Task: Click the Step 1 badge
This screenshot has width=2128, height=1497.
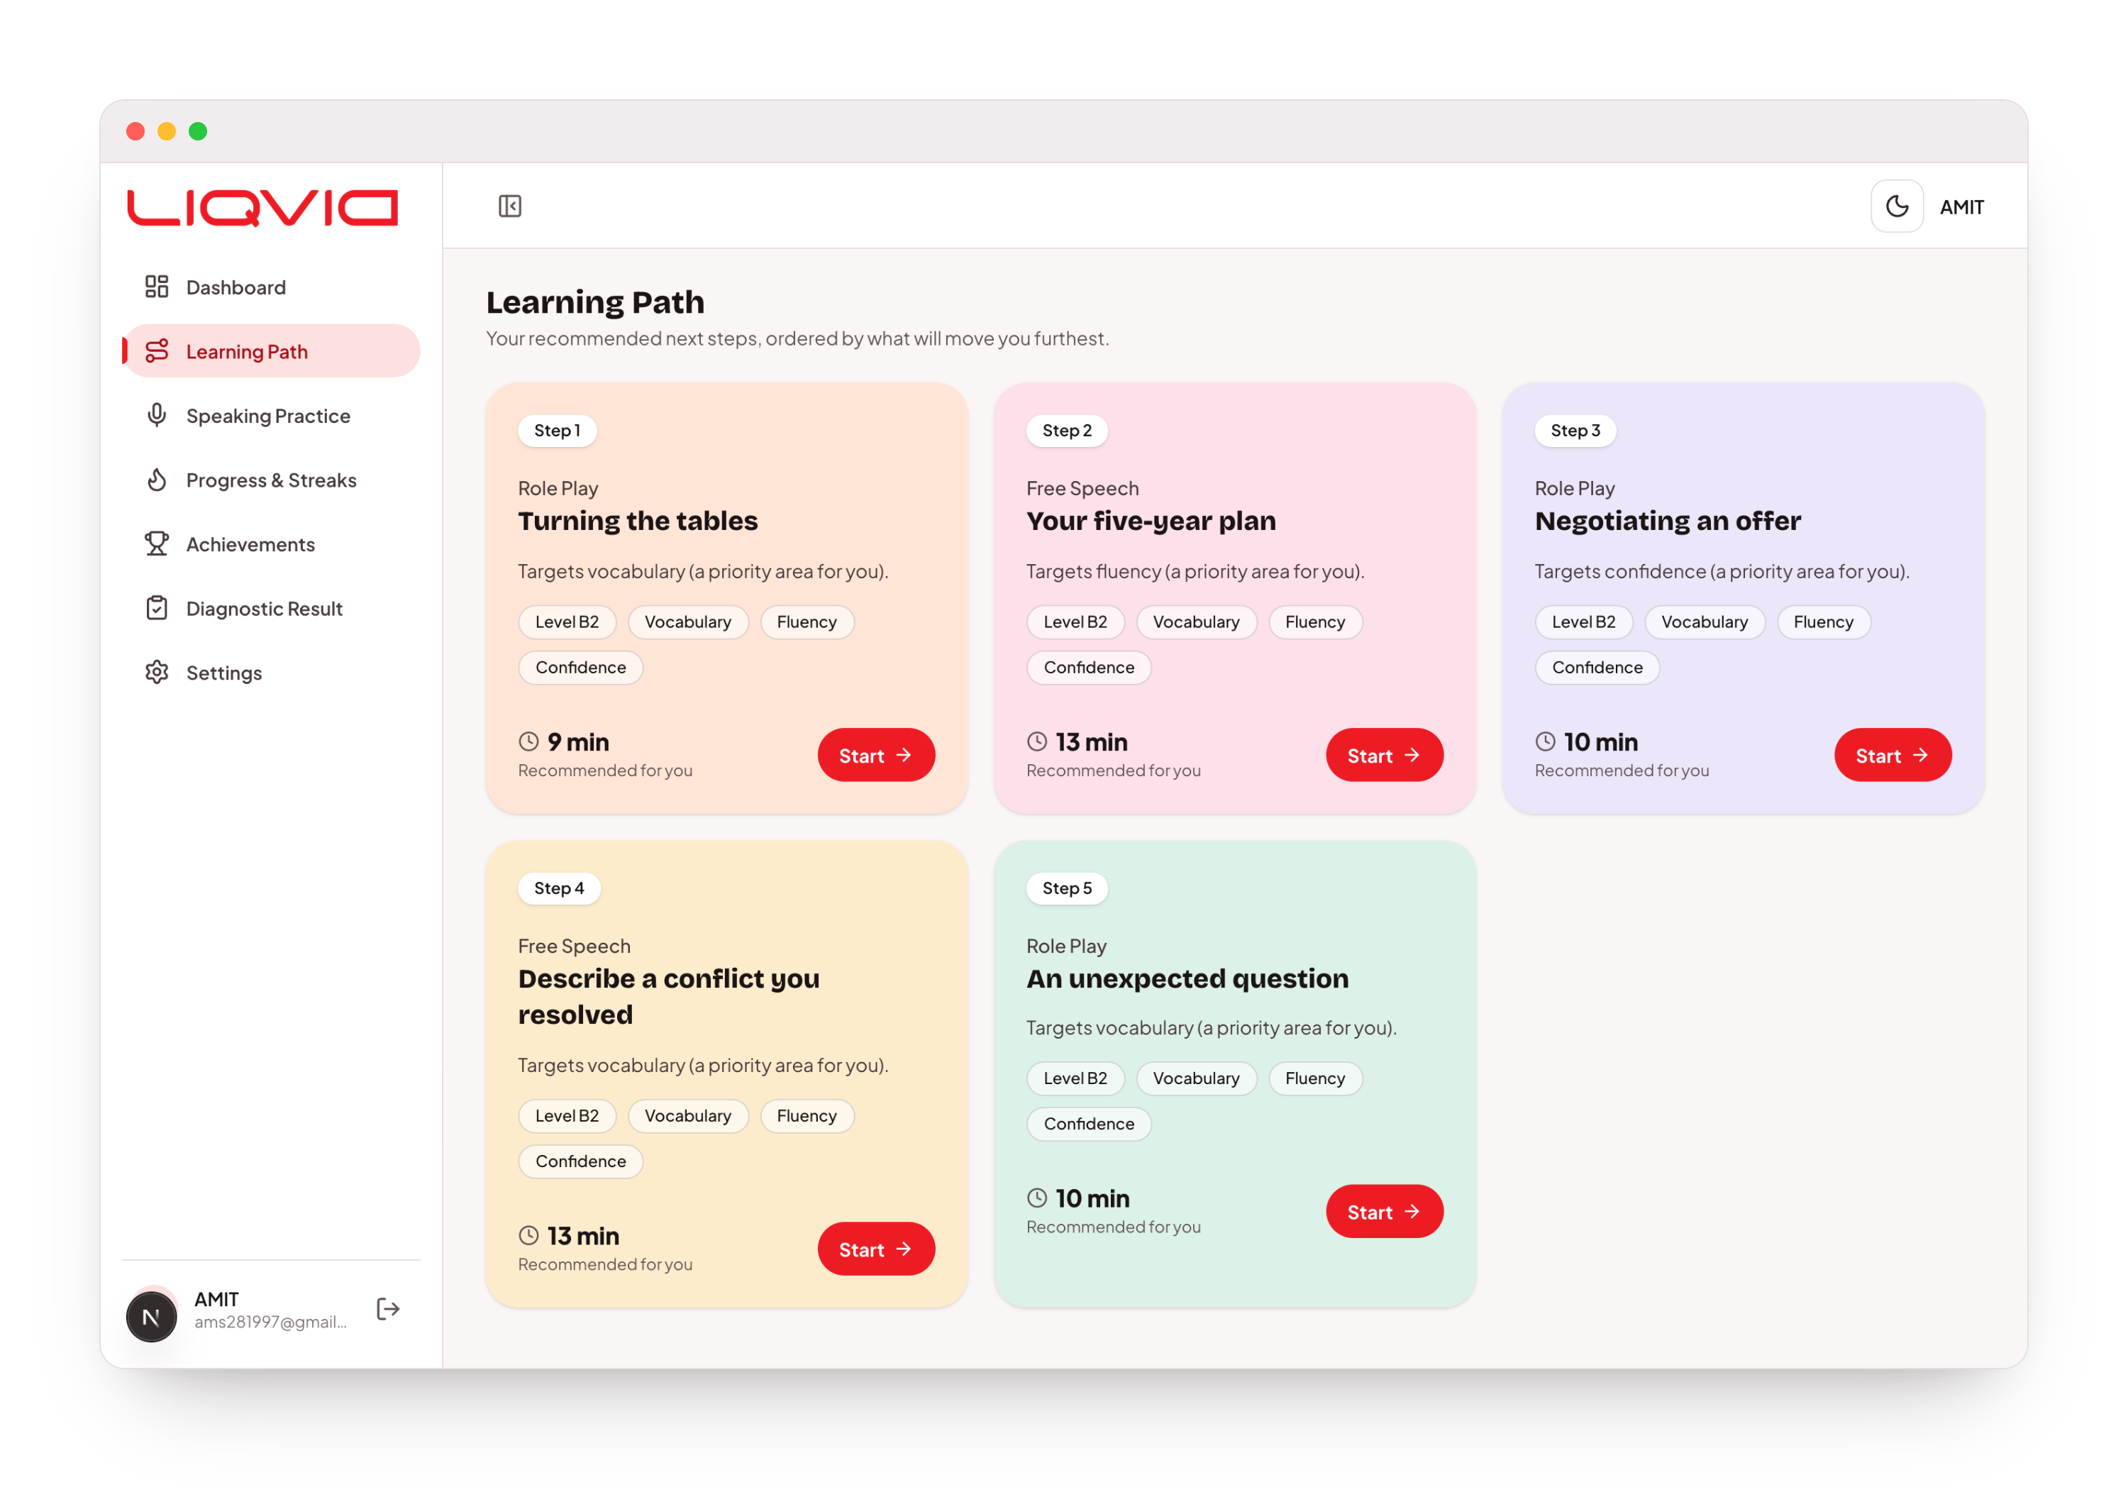Action: [557, 430]
